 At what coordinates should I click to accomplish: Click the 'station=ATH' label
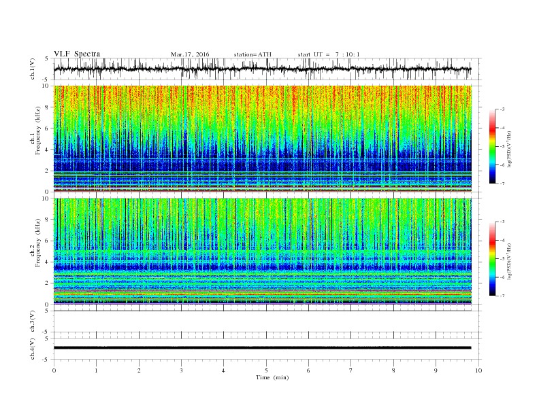[x=252, y=54]
